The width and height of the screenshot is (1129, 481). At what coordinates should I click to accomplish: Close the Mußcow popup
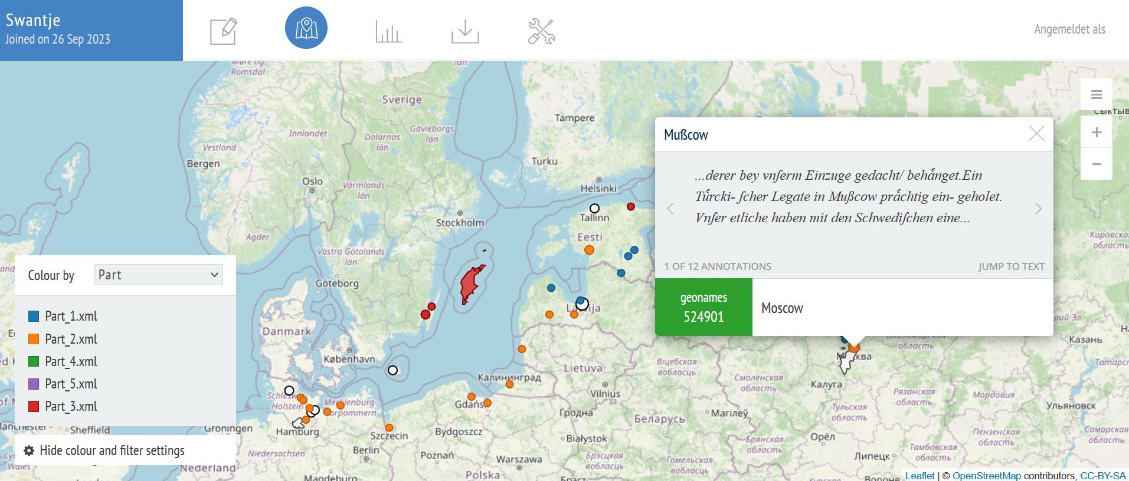click(1036, 134)
